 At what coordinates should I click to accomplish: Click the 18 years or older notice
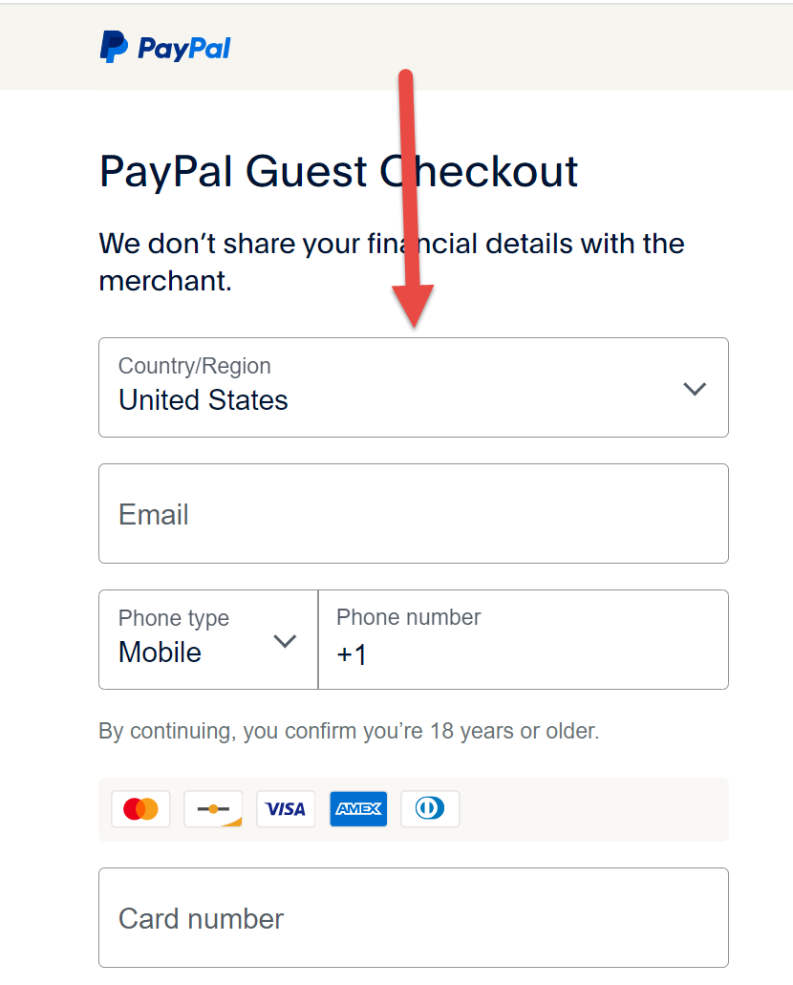349,732
